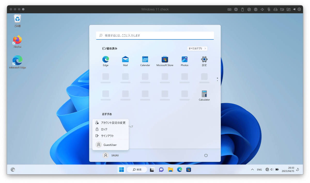Screen dimensions: 310x183
Task: Open Edge from pinned apps in Start menu
Action: (x=105, y=61)
